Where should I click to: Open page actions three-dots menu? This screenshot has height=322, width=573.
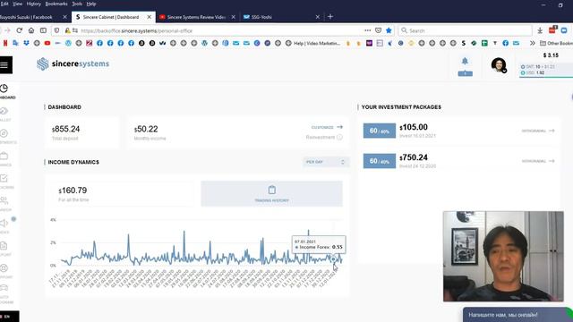coord(368,30)
